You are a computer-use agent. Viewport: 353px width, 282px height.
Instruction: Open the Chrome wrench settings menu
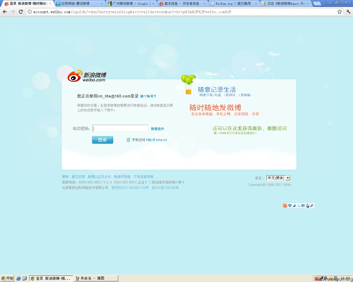pyautogui.click(x=348, y=12)
